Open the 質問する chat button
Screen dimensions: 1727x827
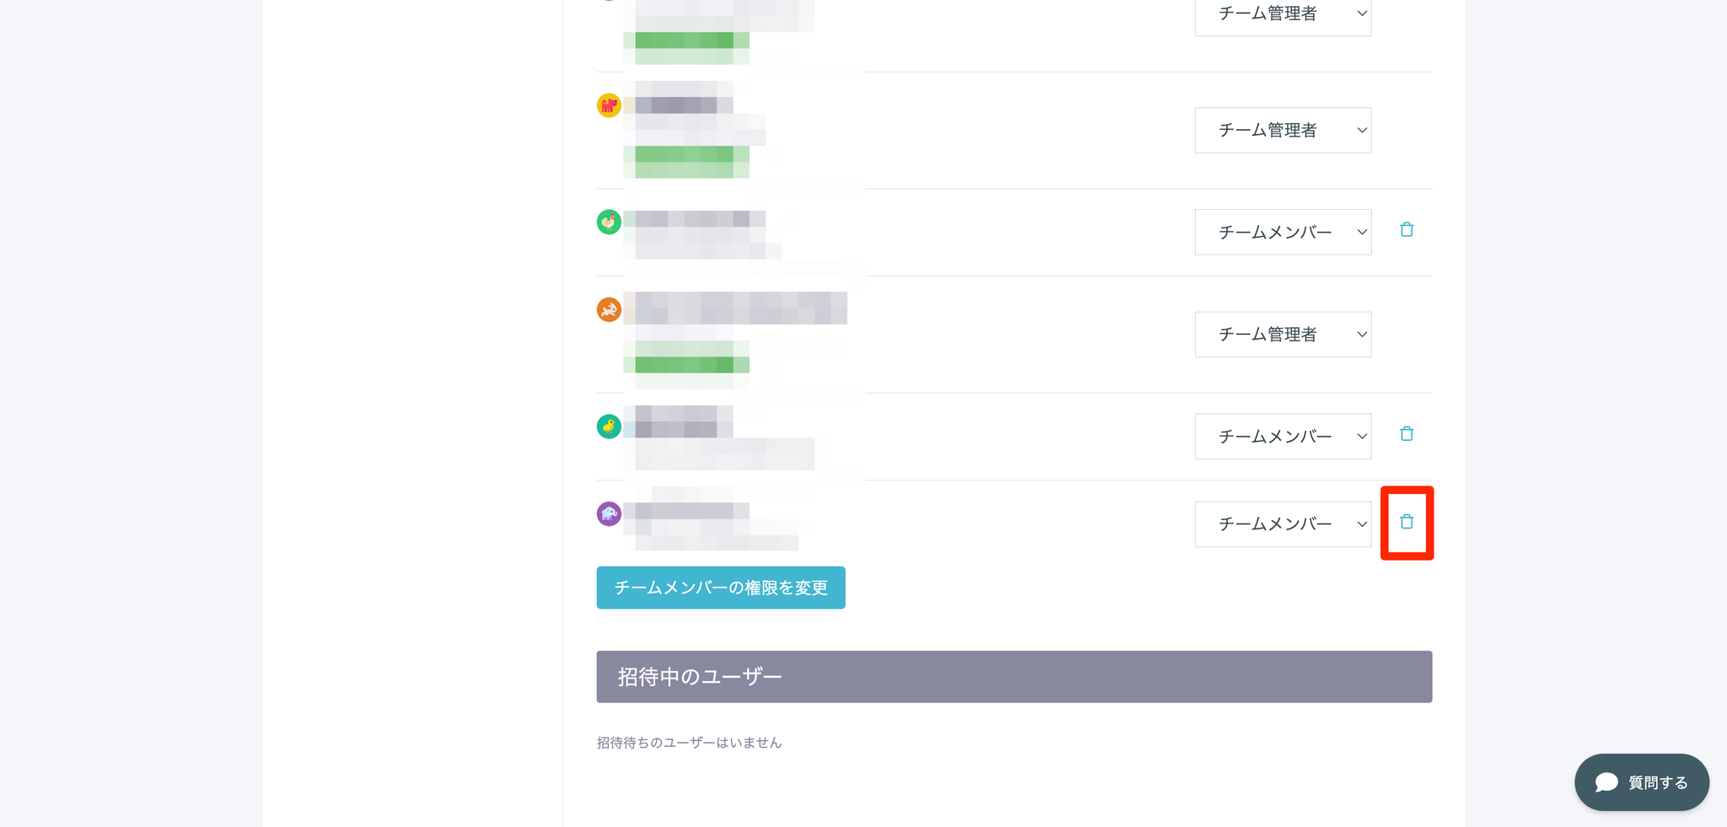point(1641,782)
